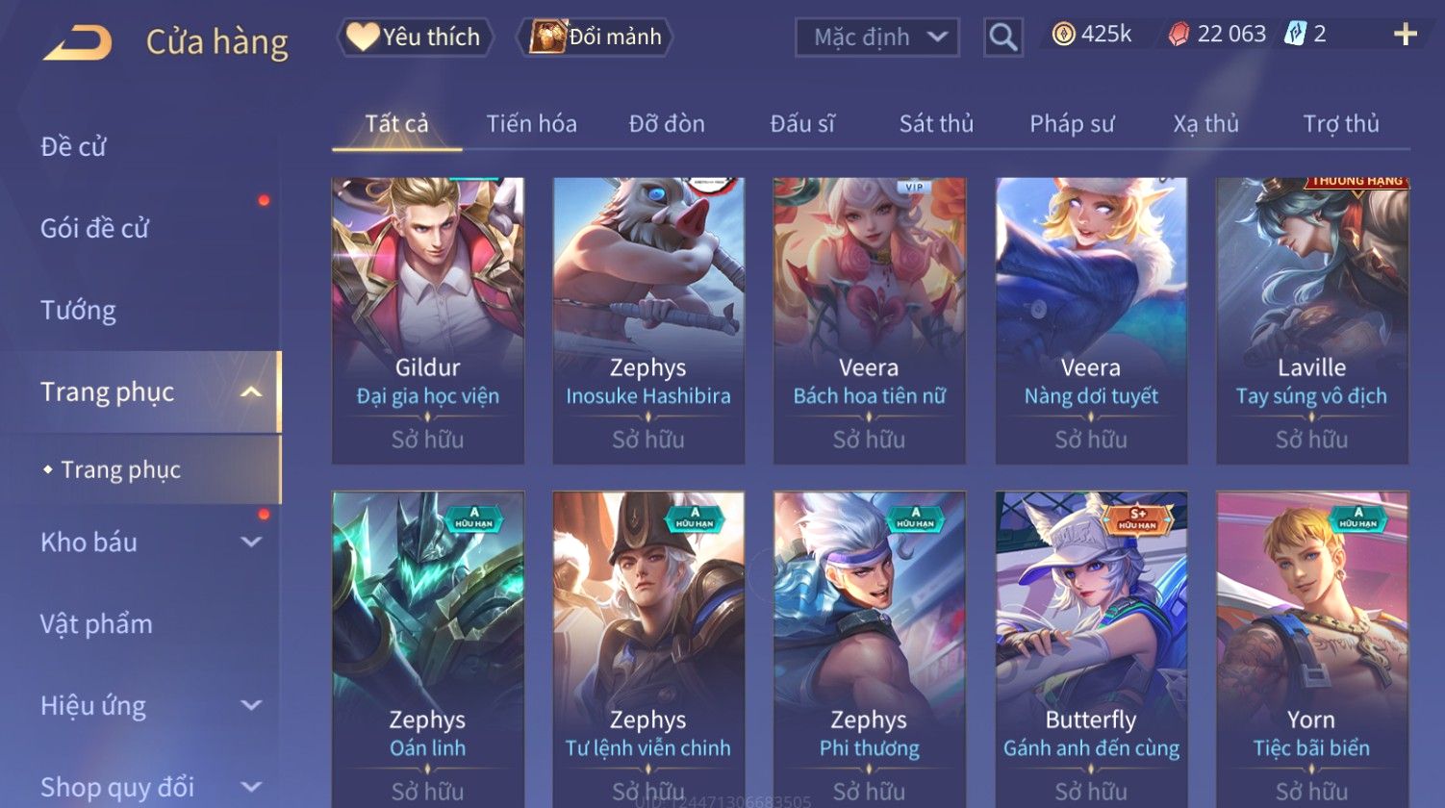Click the golden back arrow icon

(x=78, y=42)
